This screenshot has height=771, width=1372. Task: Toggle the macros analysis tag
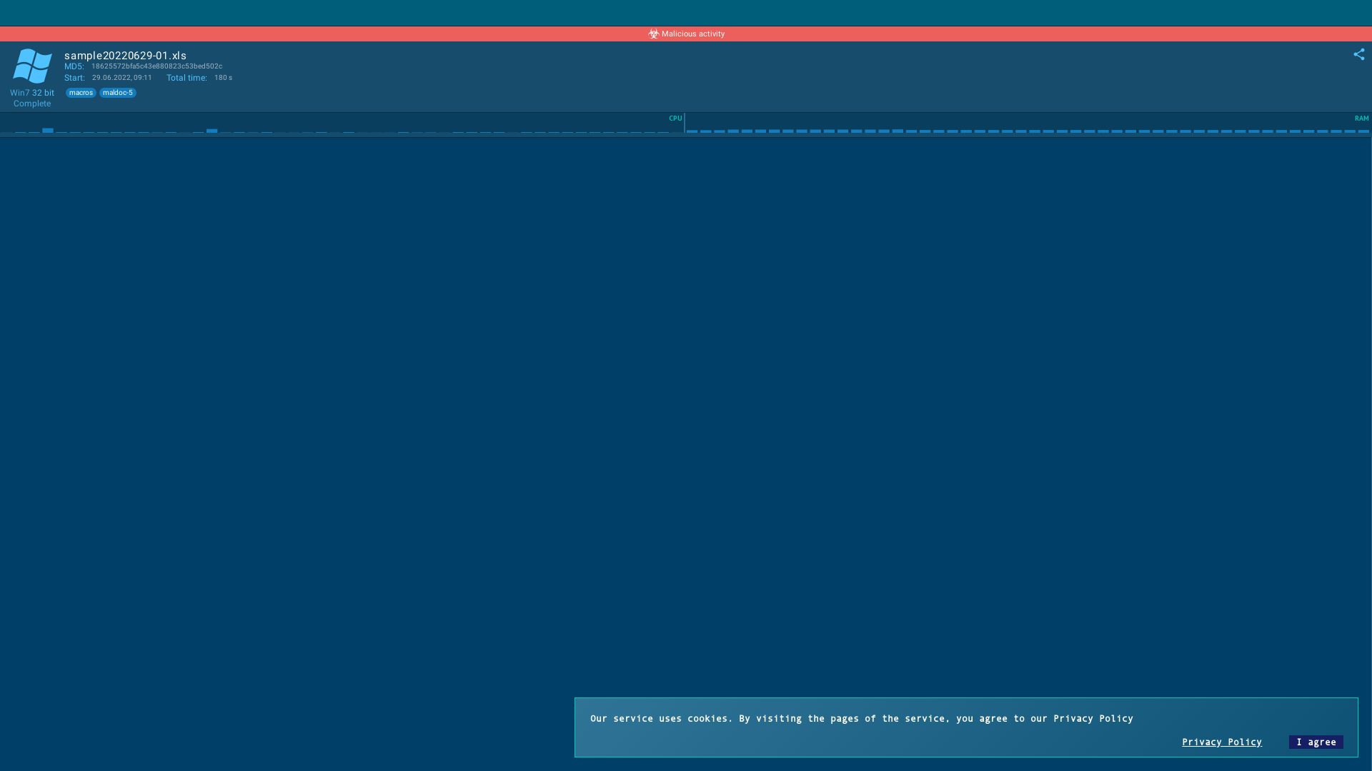[x=80, y=93]
